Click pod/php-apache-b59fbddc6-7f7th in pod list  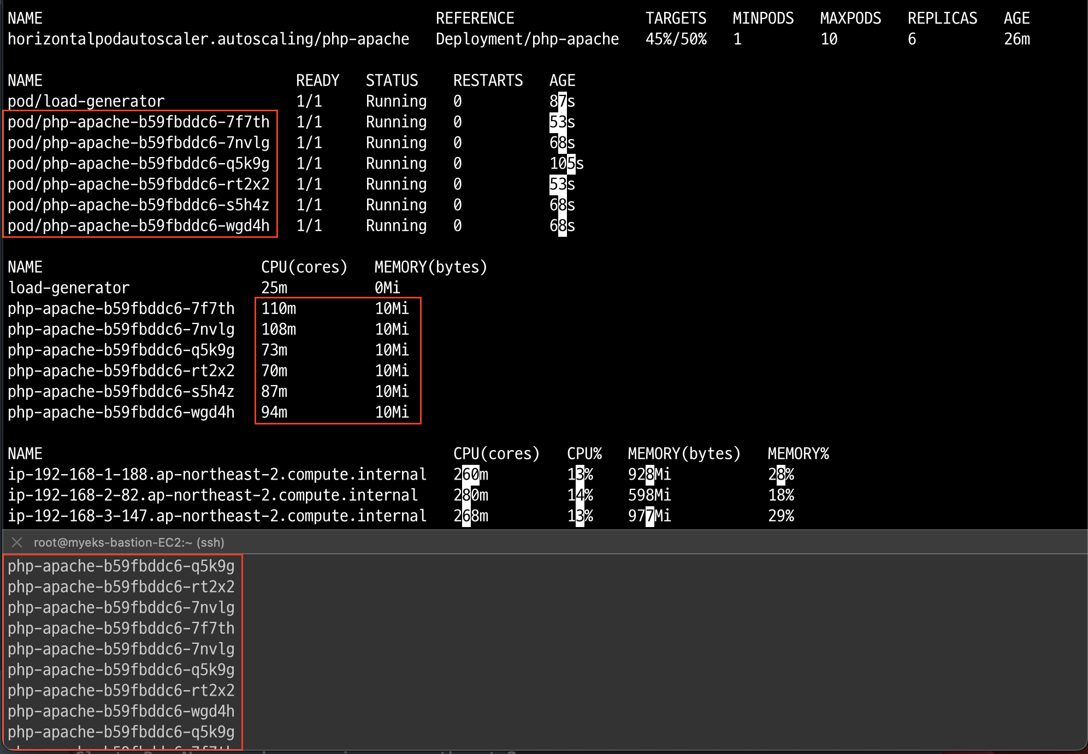[138, 122]
